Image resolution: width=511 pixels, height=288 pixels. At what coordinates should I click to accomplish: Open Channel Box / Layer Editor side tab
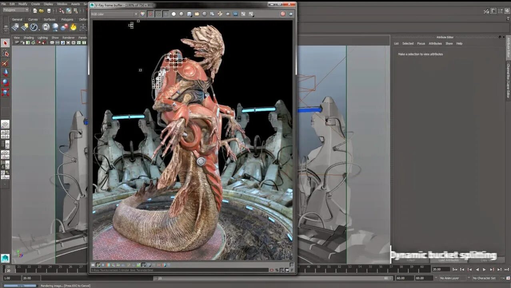click(508, 81)
